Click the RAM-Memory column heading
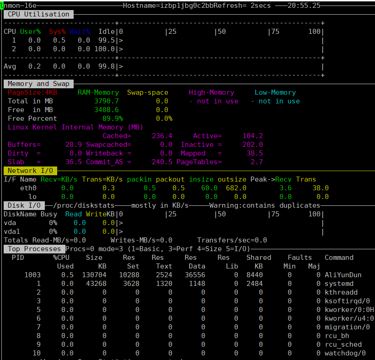Screen dimensions: 375x360 (98, 92)
